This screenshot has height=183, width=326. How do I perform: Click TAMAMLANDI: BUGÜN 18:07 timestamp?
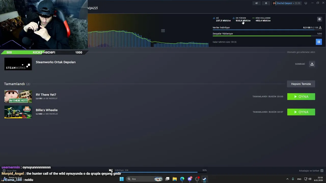(x=268, y=112)
